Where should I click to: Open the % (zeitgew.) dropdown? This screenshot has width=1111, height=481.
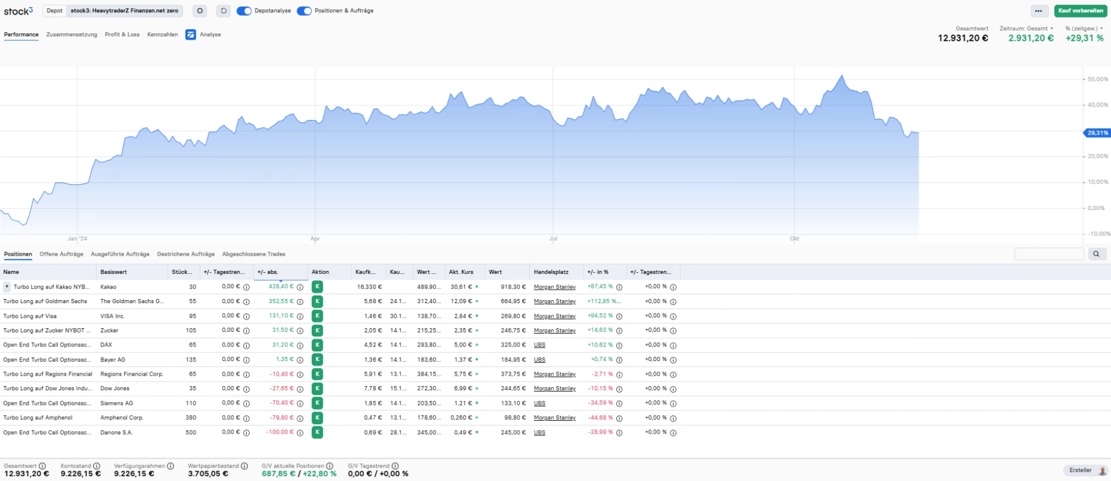coord(1084,28)
